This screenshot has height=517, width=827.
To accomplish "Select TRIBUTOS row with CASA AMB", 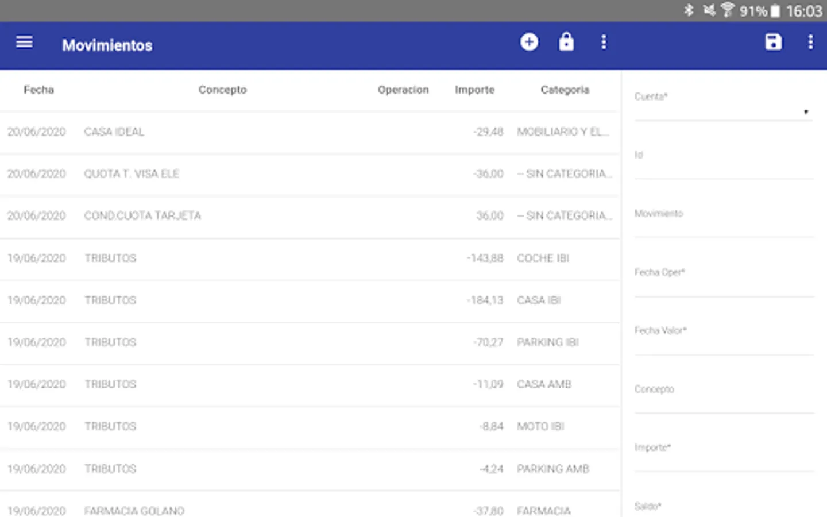I will click(x=310, y=384).
